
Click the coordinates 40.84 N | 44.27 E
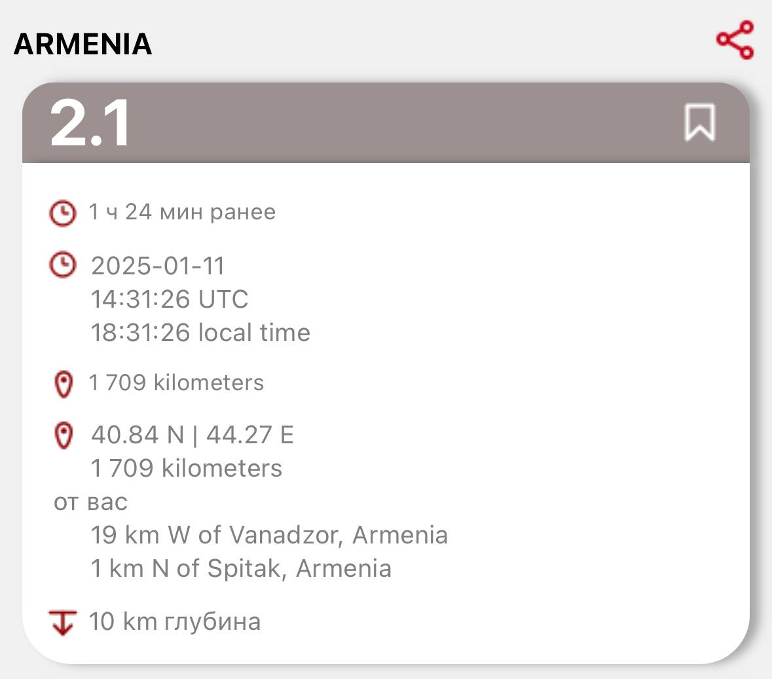193,435
